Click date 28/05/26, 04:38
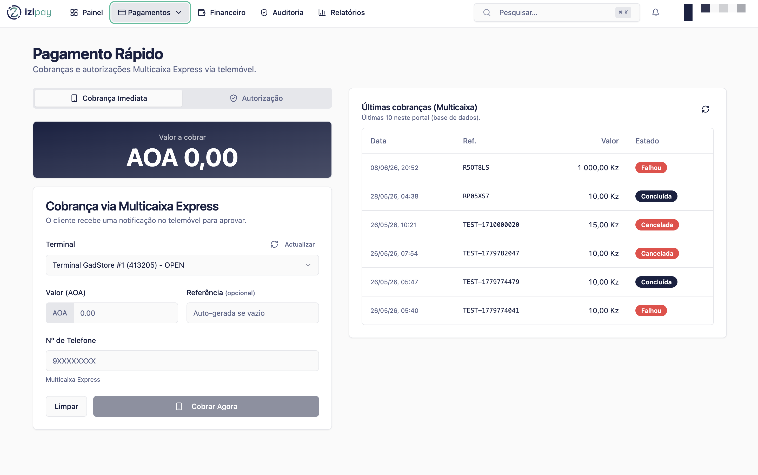Viewport: 758px width, 475px height. pos(394,196)
